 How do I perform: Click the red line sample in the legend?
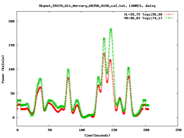[x=169, y=14]
